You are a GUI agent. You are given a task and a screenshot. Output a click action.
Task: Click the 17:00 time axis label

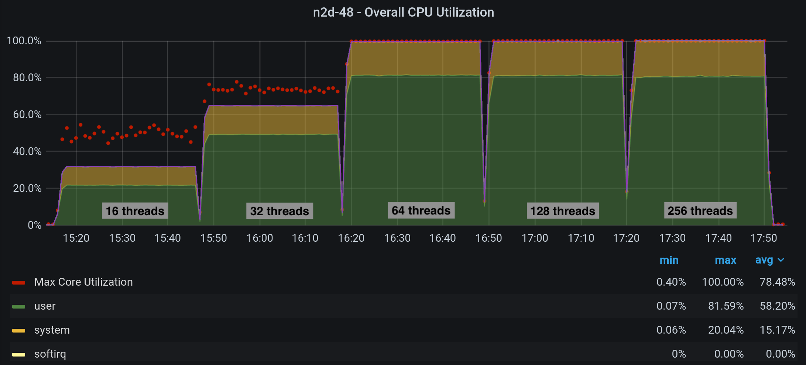click(x=535, y=238)
